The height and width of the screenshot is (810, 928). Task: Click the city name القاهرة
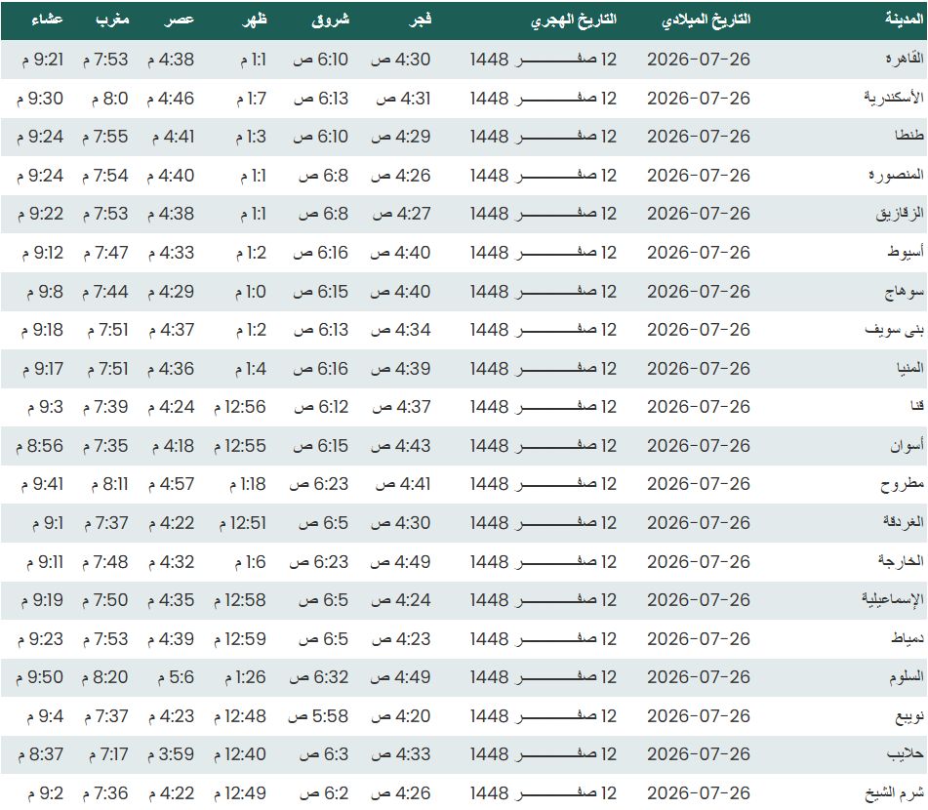tap(905, 59)
